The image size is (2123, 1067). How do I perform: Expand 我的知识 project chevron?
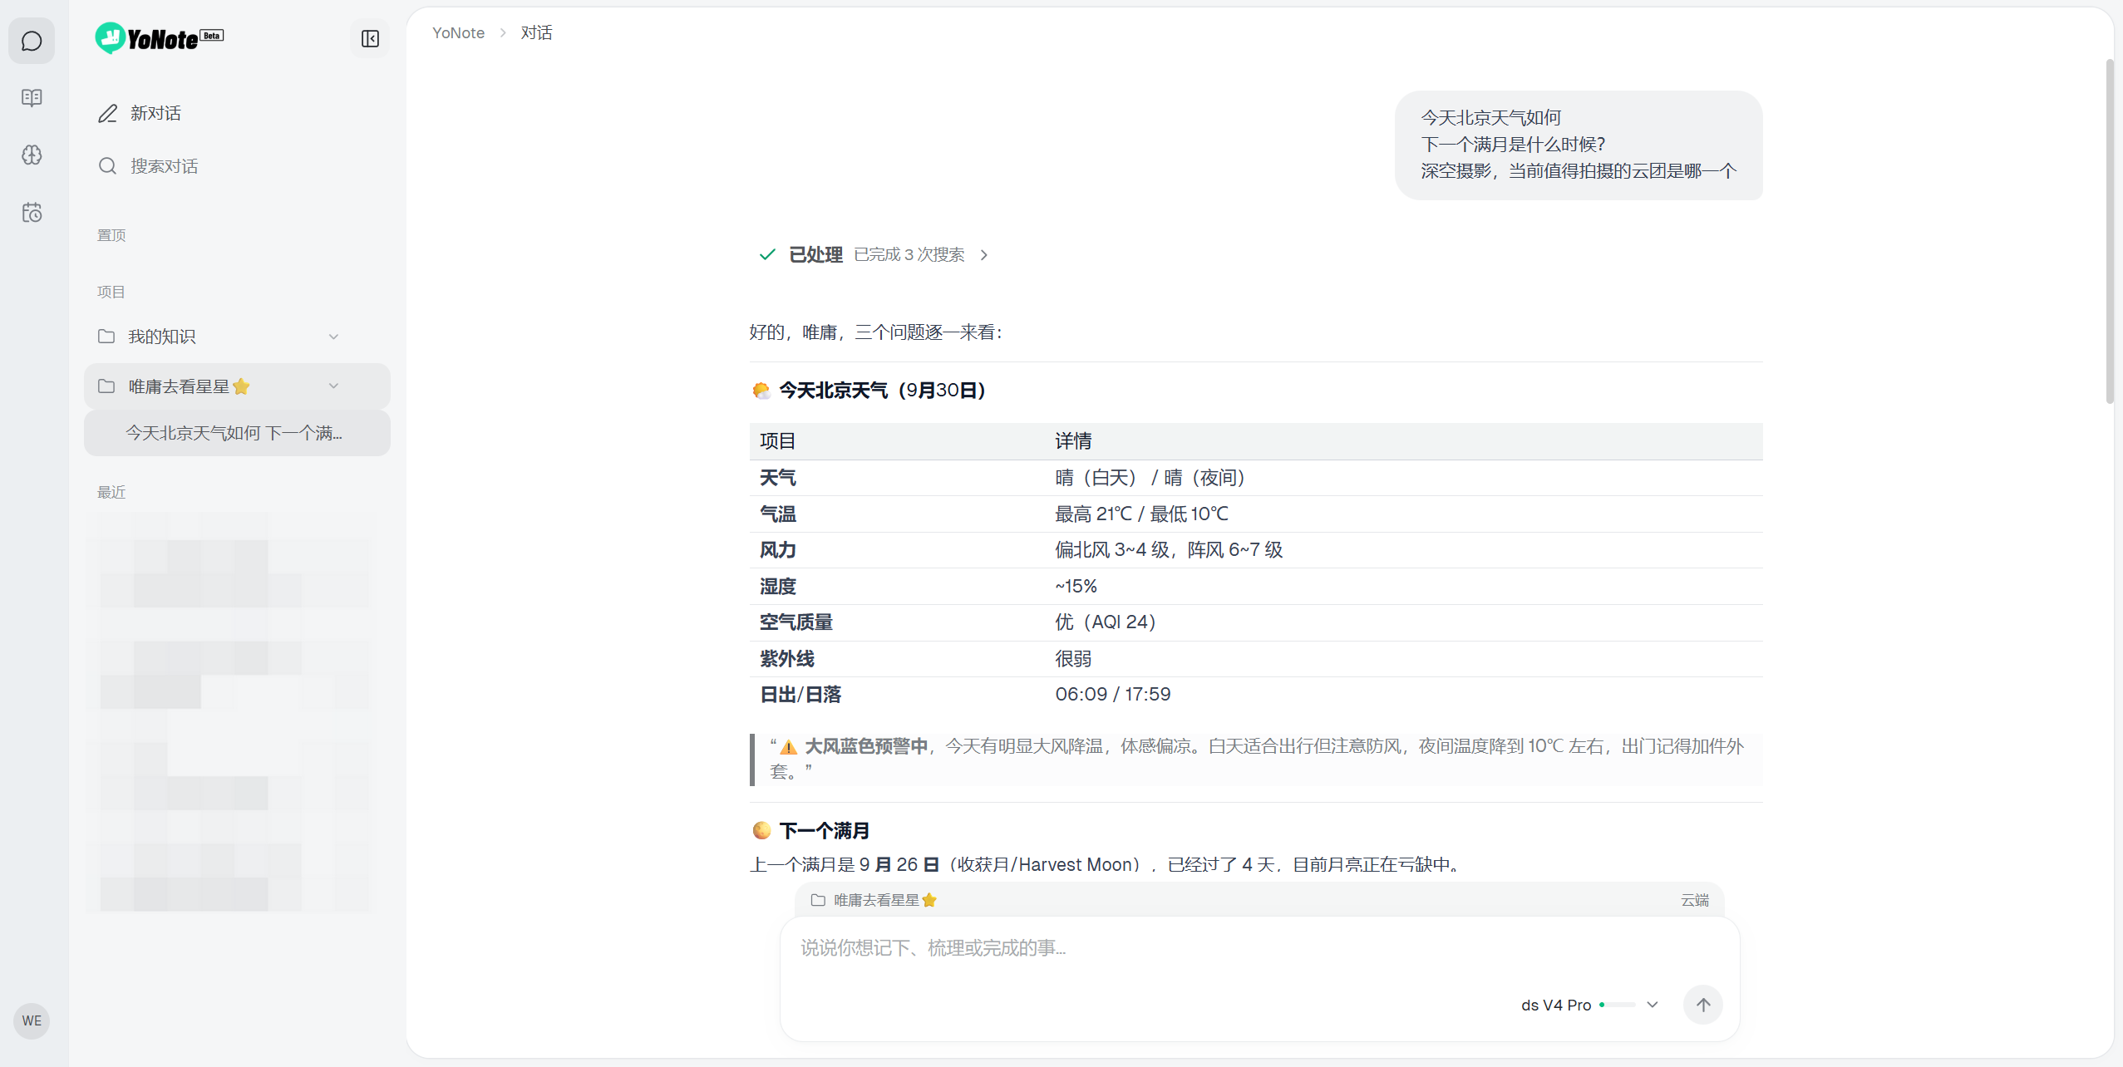pyautogui.click(x=333, y=337)
